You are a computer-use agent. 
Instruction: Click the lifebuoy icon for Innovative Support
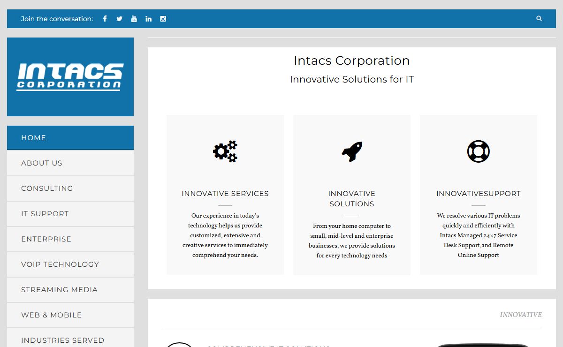(x=479, y=151)
